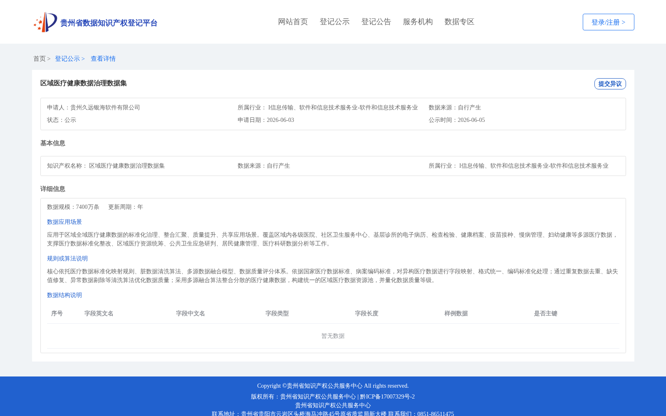This screenshot has width=666, height=416.
Task: Click 详细信息 section heading
Action: coord(53,189)
